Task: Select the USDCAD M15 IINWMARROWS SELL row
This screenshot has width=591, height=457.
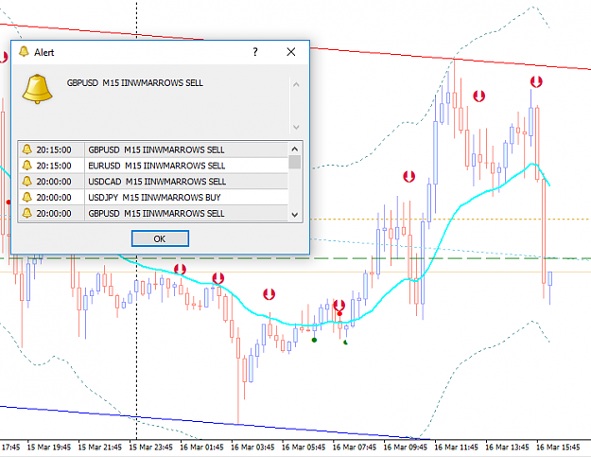Action: click(153, 182)
